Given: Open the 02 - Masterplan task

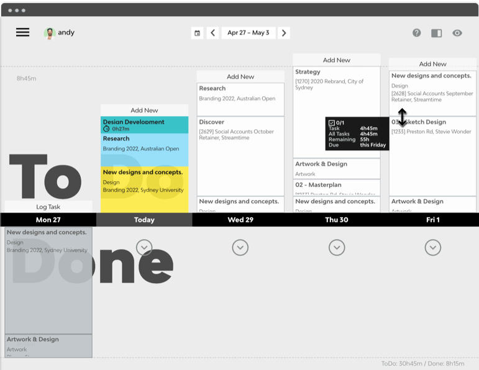Looking at the screenshot, I should pyautogui.click(x=337, y=187).
